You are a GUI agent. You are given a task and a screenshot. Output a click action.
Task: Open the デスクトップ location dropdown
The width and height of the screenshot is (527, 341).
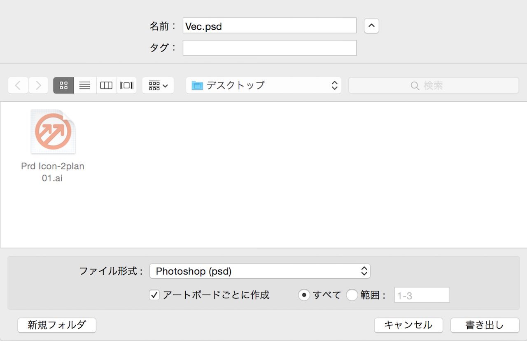point(263,86)
